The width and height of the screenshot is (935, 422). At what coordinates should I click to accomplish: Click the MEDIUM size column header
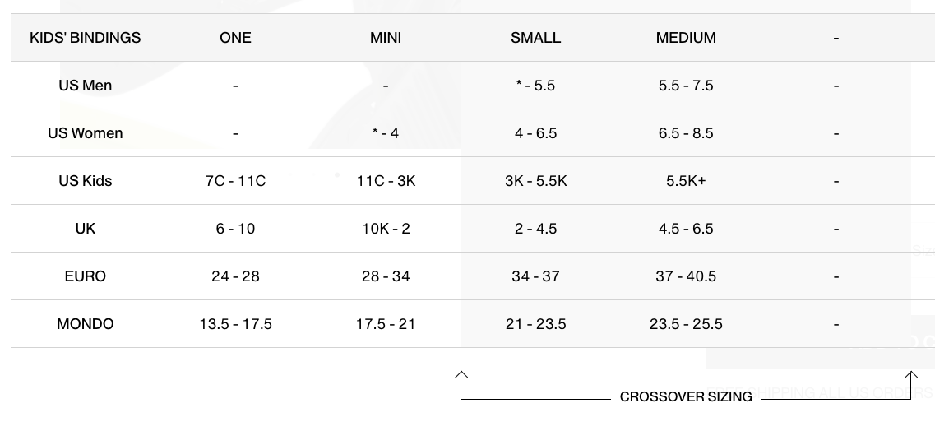point(686,38)
